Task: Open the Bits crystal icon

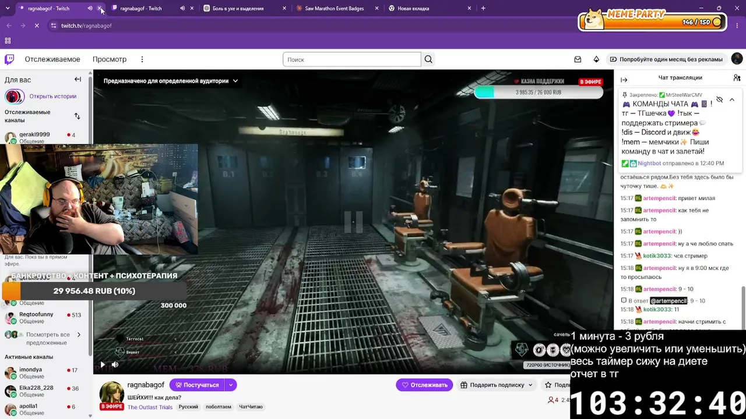Action: [x=596, y=59]
